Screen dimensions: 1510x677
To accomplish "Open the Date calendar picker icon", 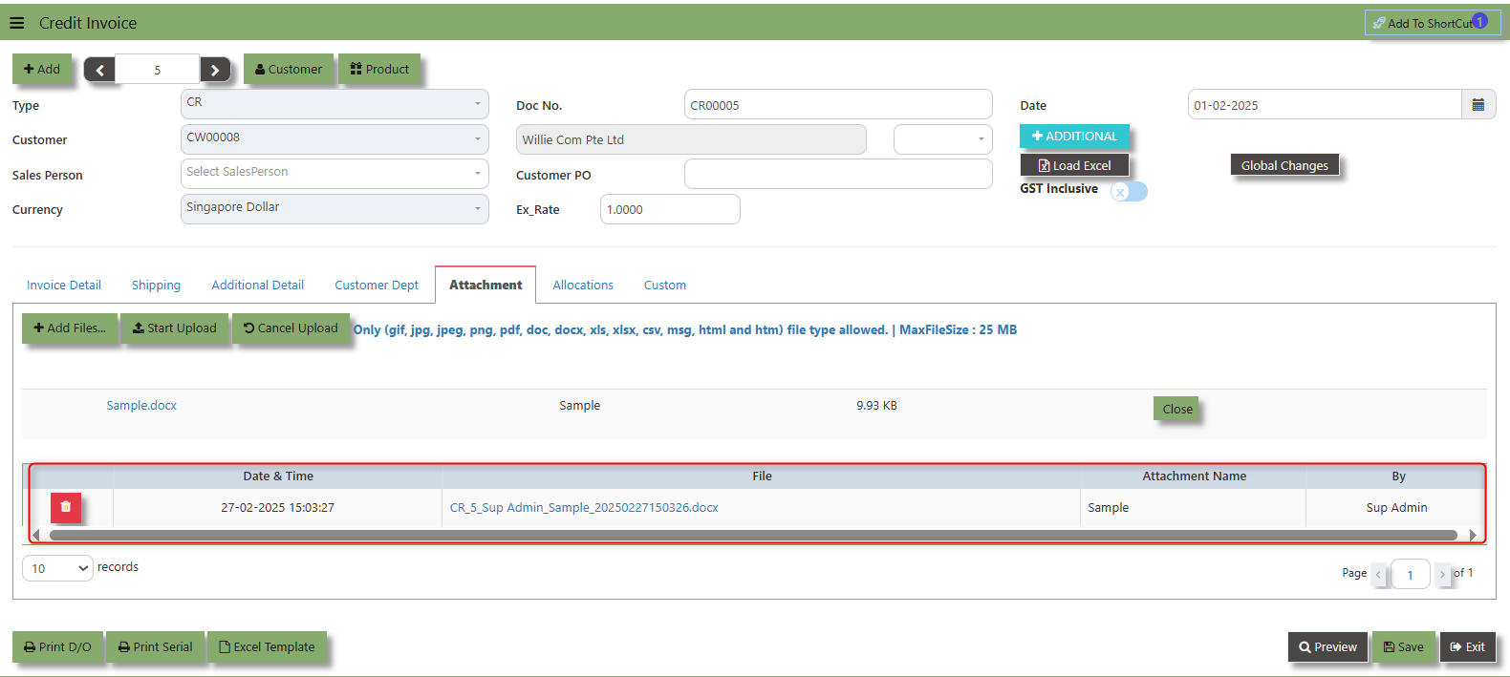I will pyautogui.click(x=1478, y=104).
